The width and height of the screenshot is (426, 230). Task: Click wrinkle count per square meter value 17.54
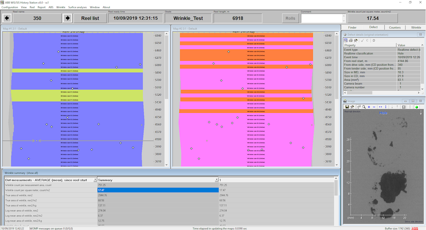pyautogui.click(x=372, y=18)
